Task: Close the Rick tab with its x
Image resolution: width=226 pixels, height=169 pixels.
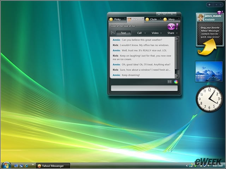Action: coord(143,18)
